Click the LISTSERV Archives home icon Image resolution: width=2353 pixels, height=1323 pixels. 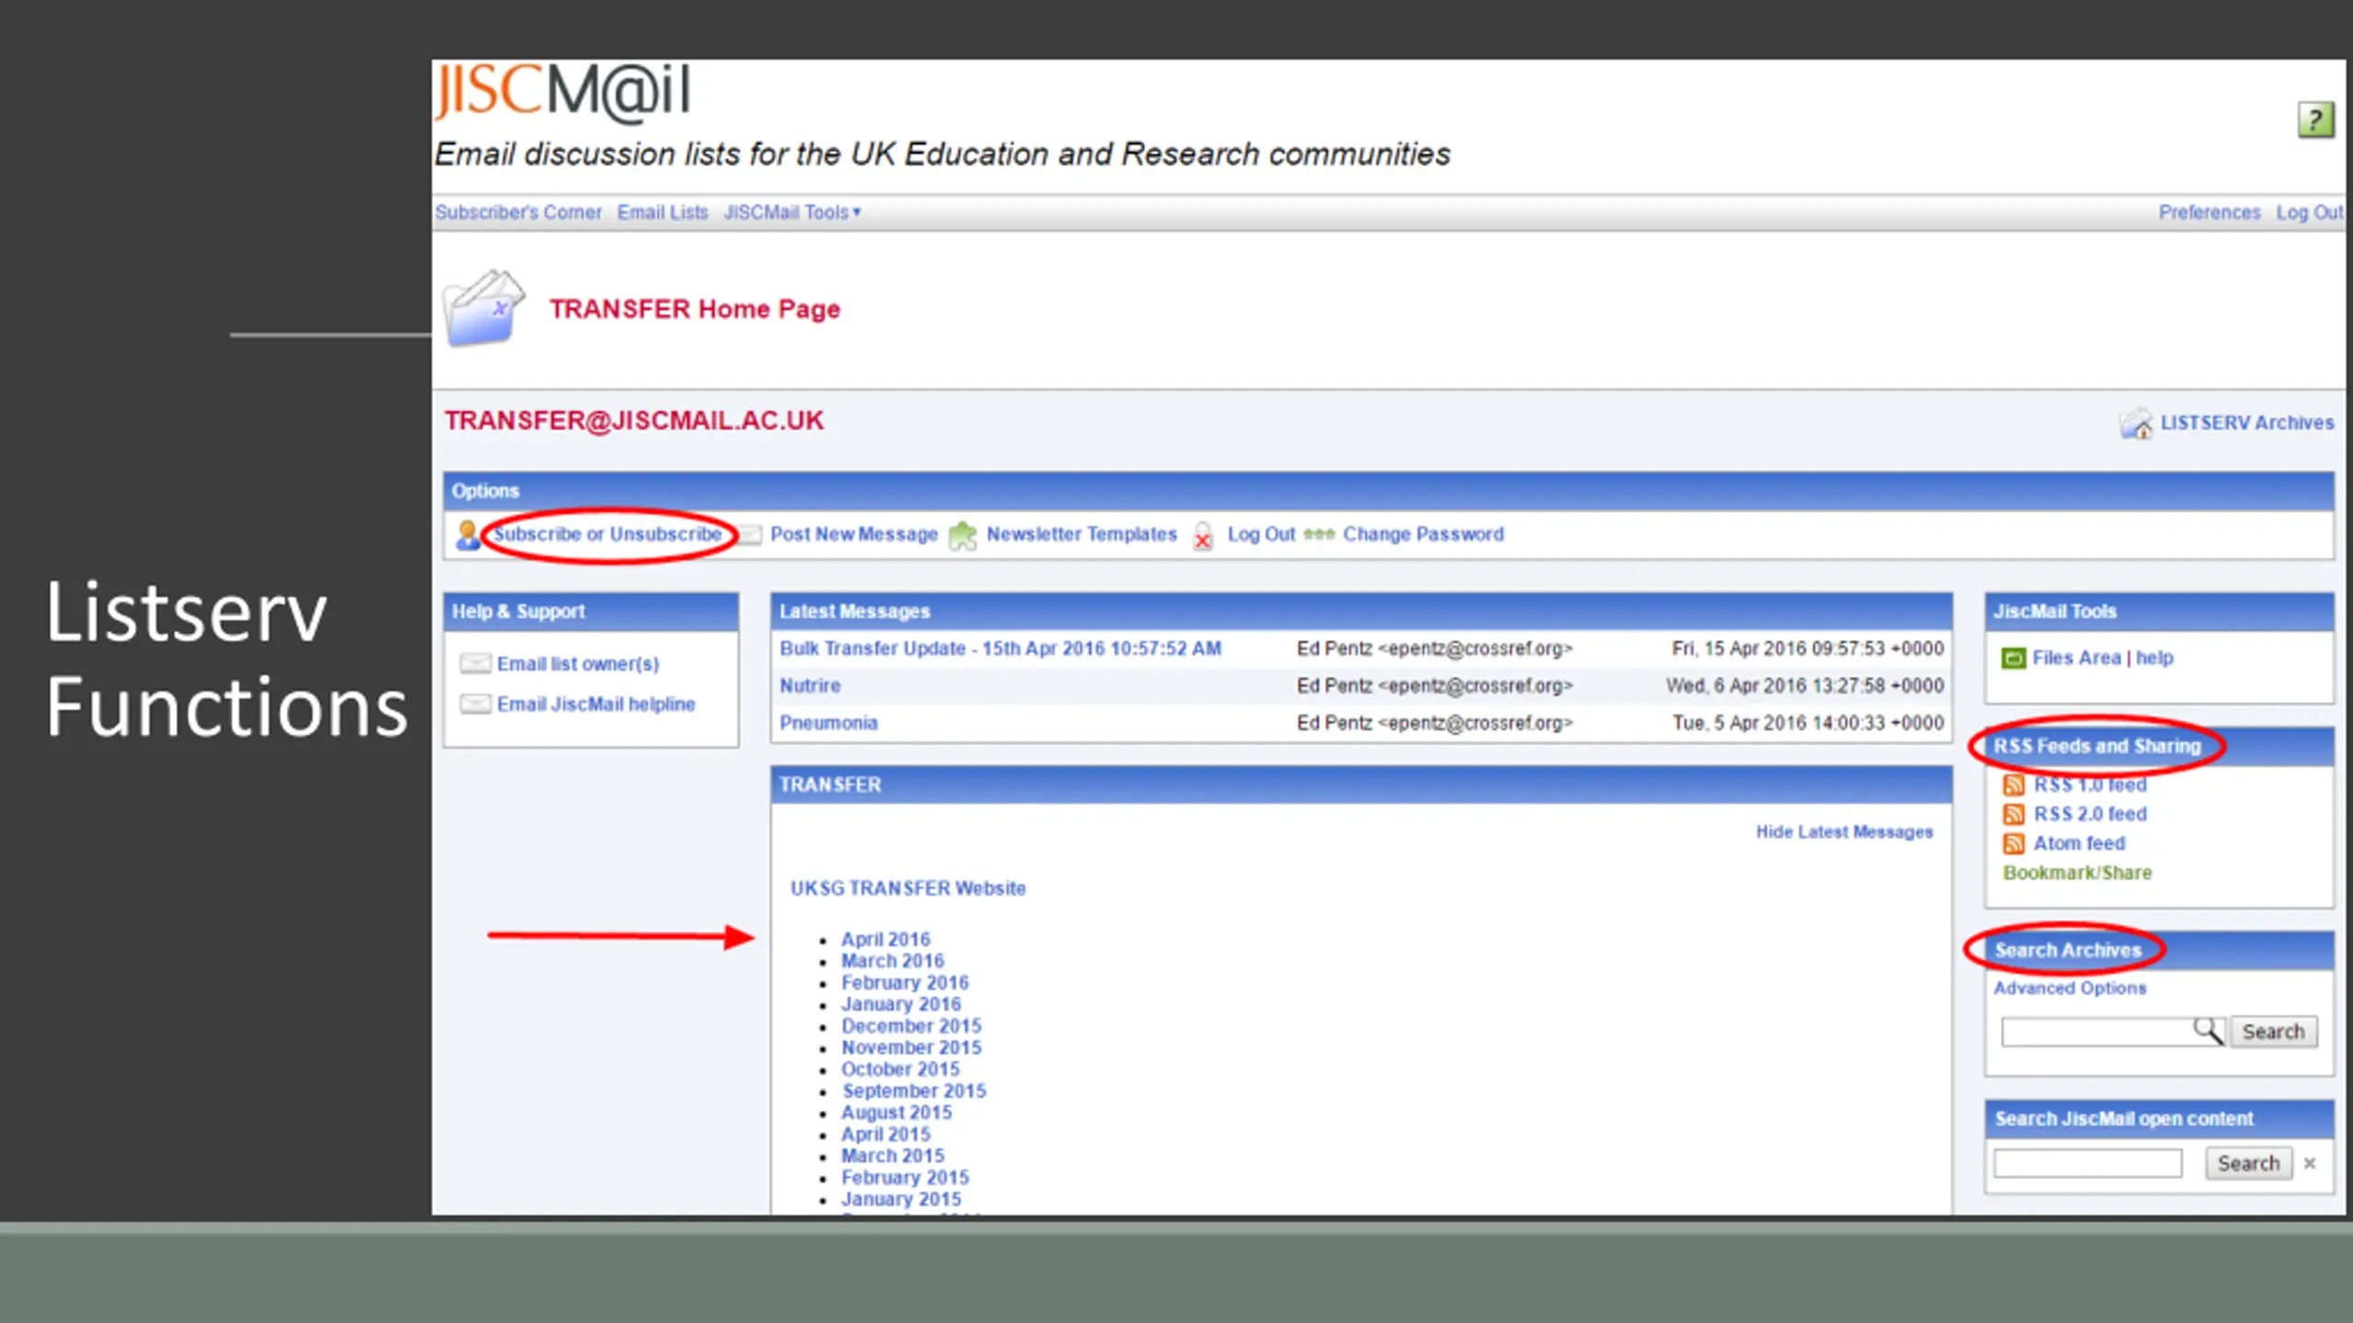[2136, 424]
